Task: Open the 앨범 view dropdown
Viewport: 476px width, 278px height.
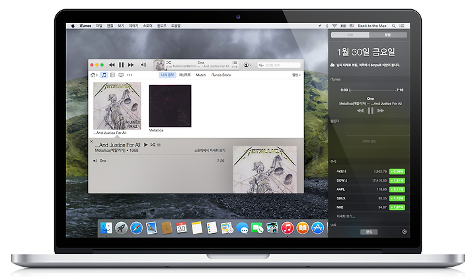Action: tap(296, 75)
